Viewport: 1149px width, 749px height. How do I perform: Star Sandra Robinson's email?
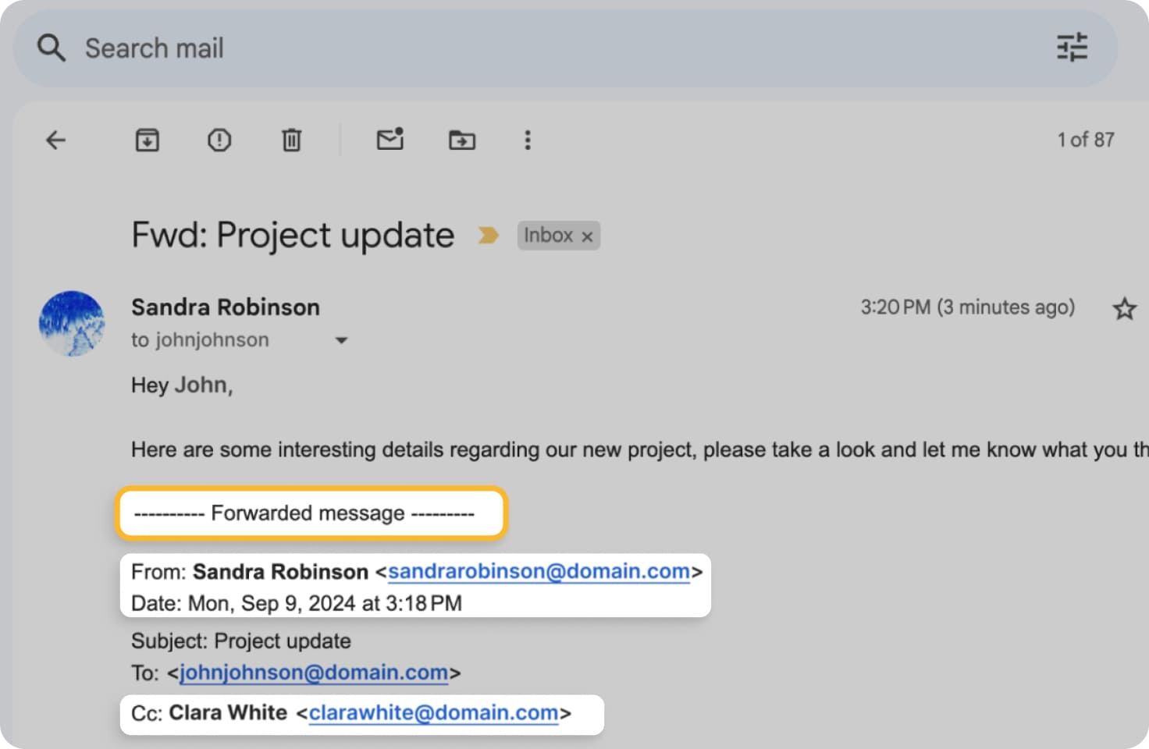1124,309
